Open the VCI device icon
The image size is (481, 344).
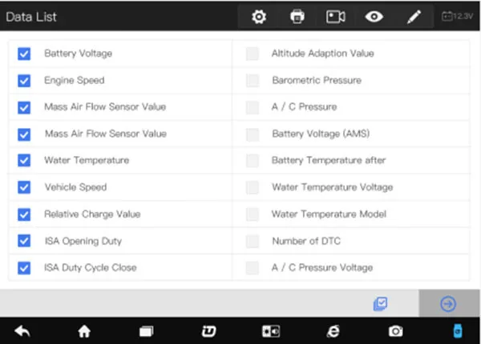458,331
